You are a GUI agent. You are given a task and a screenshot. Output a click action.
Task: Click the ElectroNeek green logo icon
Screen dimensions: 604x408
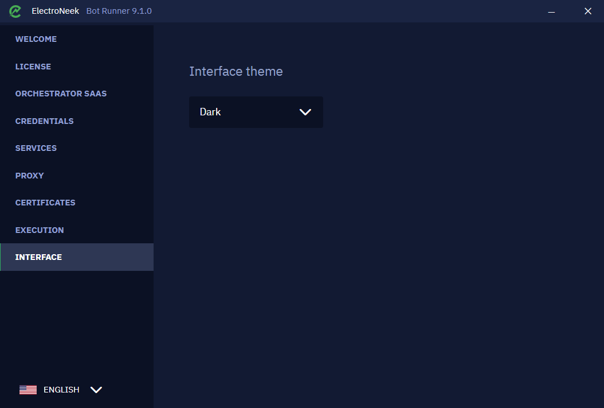15,11
